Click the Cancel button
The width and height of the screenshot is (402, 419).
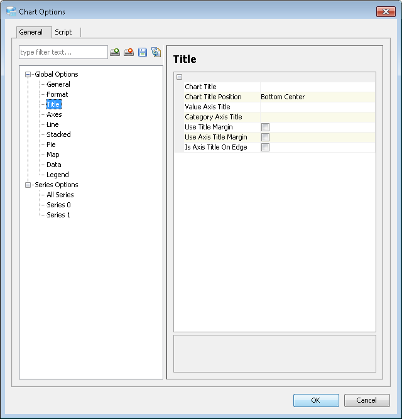pos(367,400)
